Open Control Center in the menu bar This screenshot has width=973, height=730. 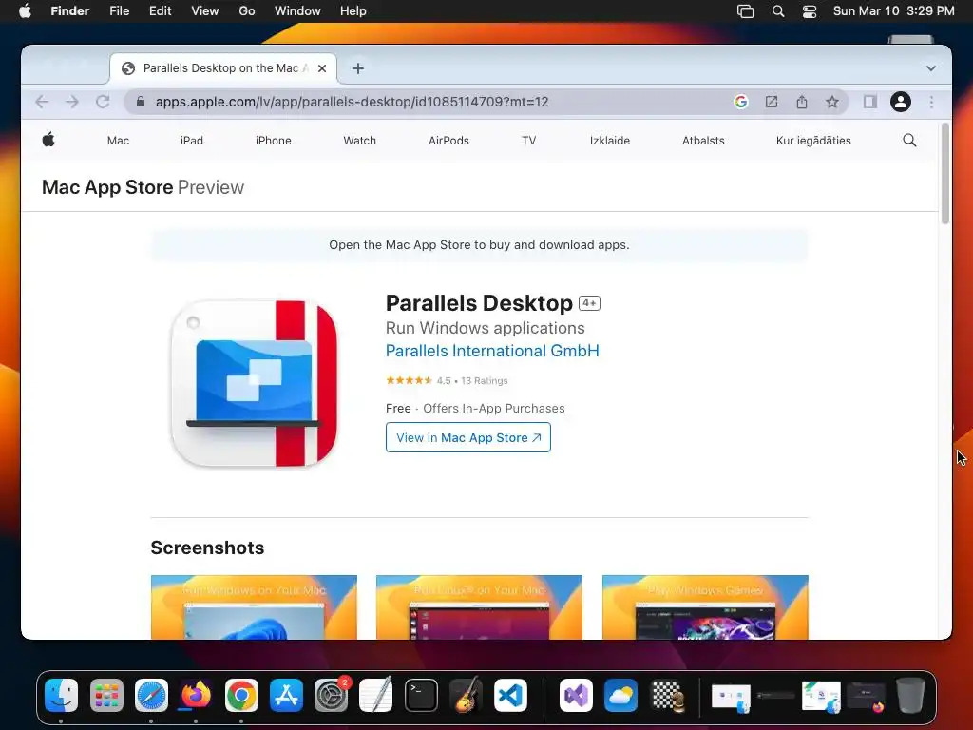(810, 10)
